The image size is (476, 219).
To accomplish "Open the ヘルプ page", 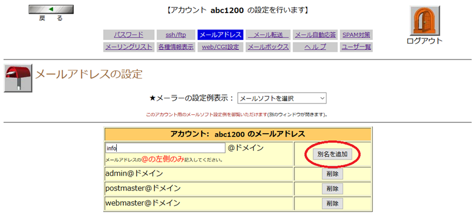I will click(316, 47).
